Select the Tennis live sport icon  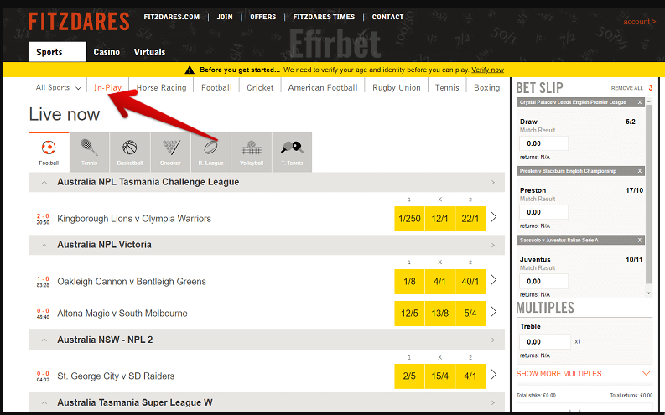click(x=89, y=153)
